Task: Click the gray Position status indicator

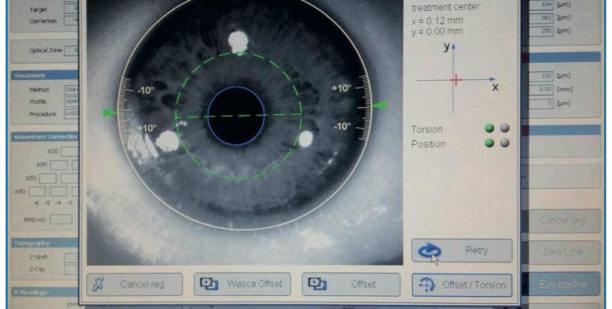Action: [x=505, y=143]
